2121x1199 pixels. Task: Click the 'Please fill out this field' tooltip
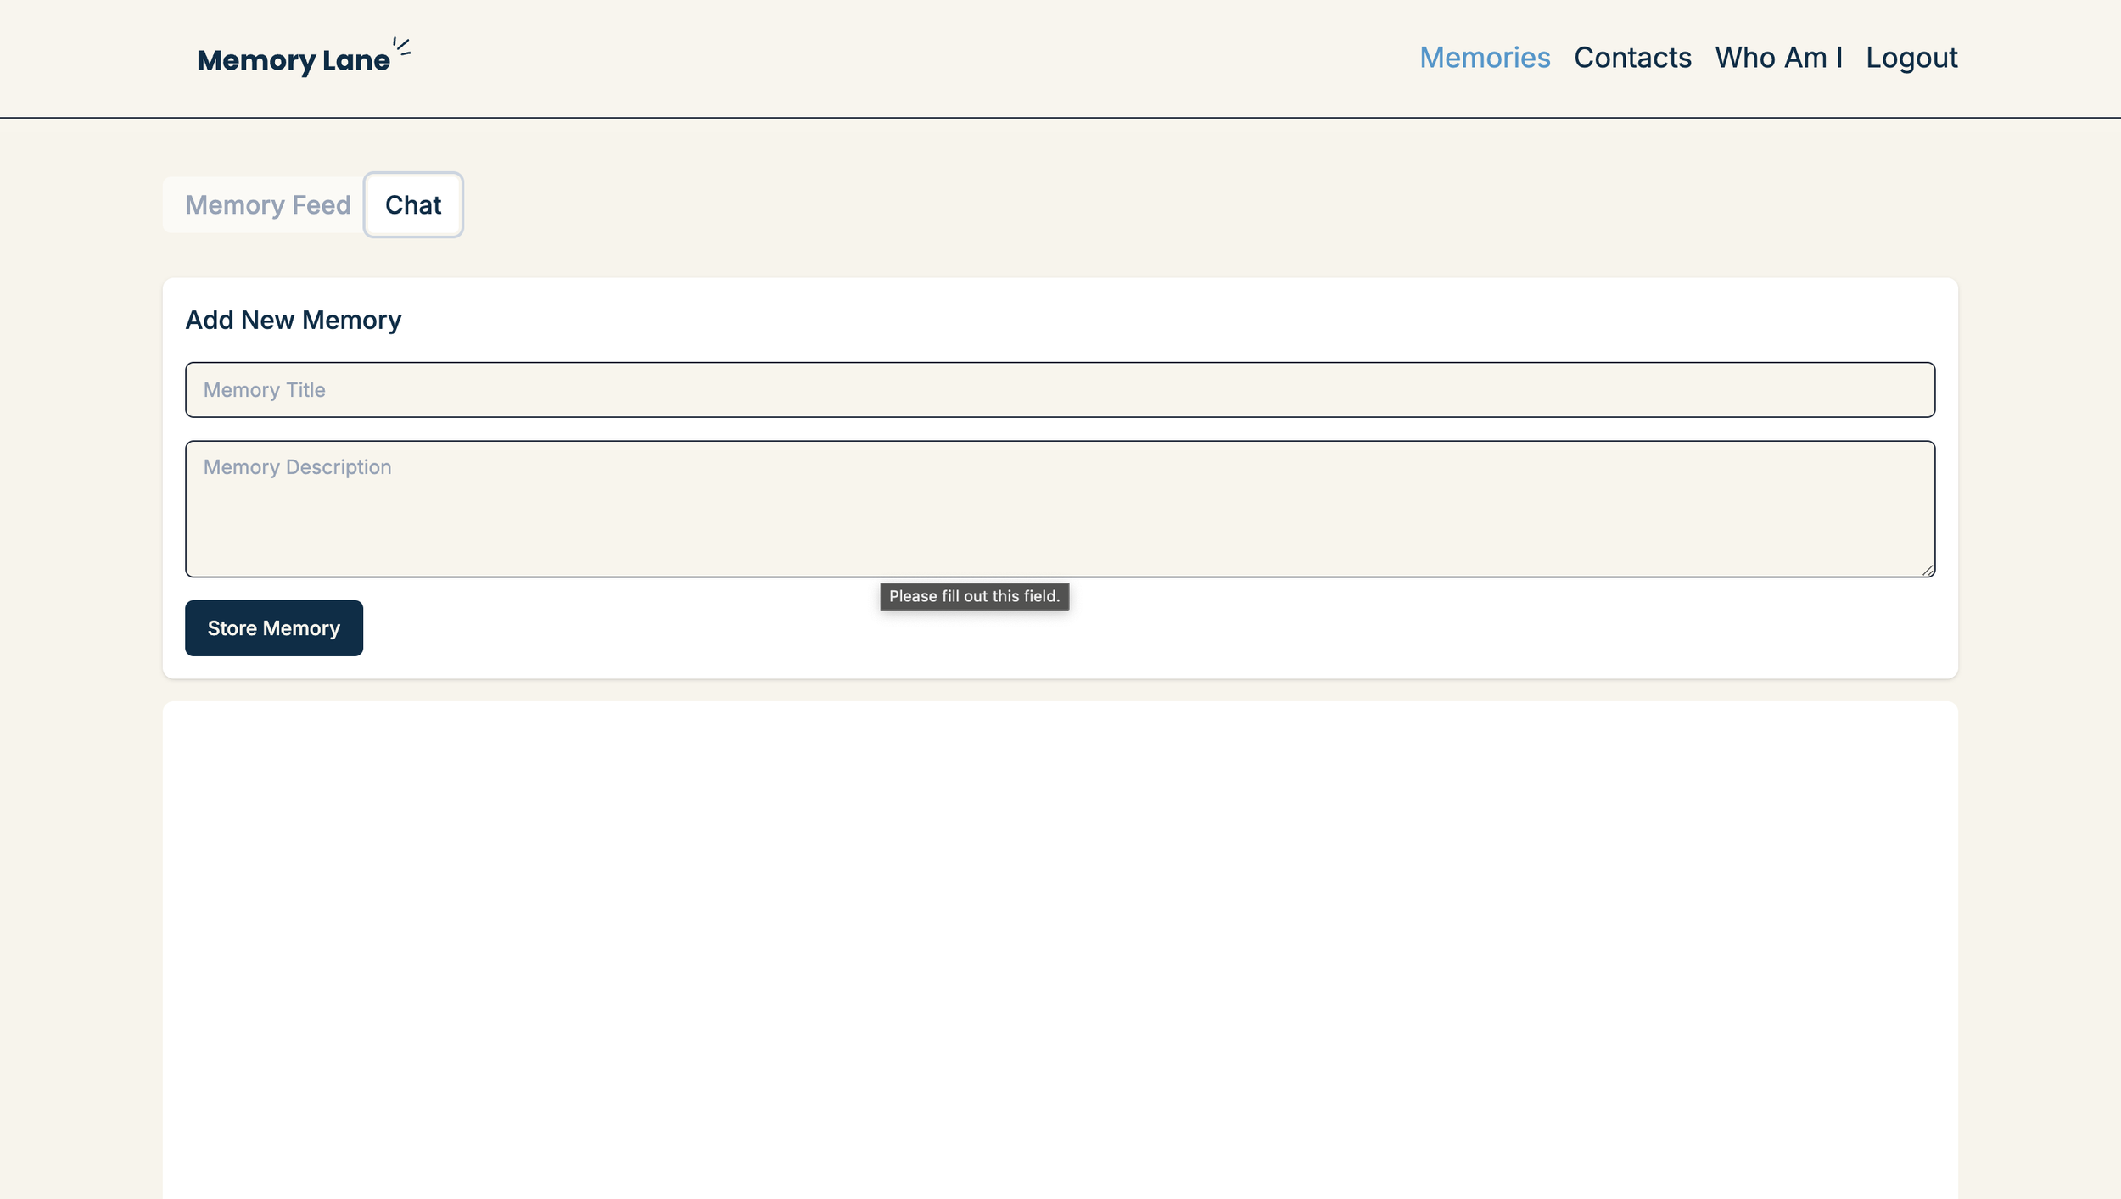tap(974, 596)
